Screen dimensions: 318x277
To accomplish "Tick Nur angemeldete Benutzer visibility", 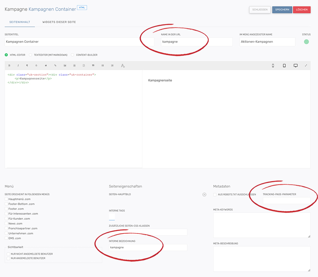I will (8, 258).
